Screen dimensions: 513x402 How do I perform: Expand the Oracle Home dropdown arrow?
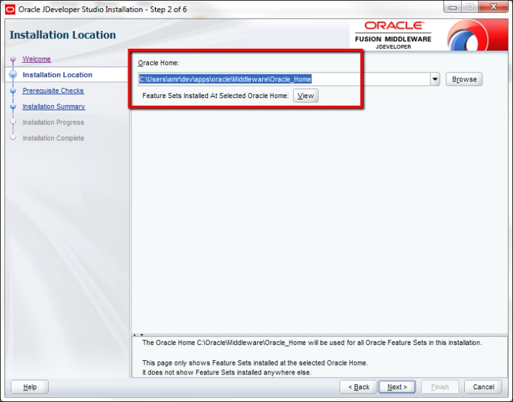tap(435, 79)
